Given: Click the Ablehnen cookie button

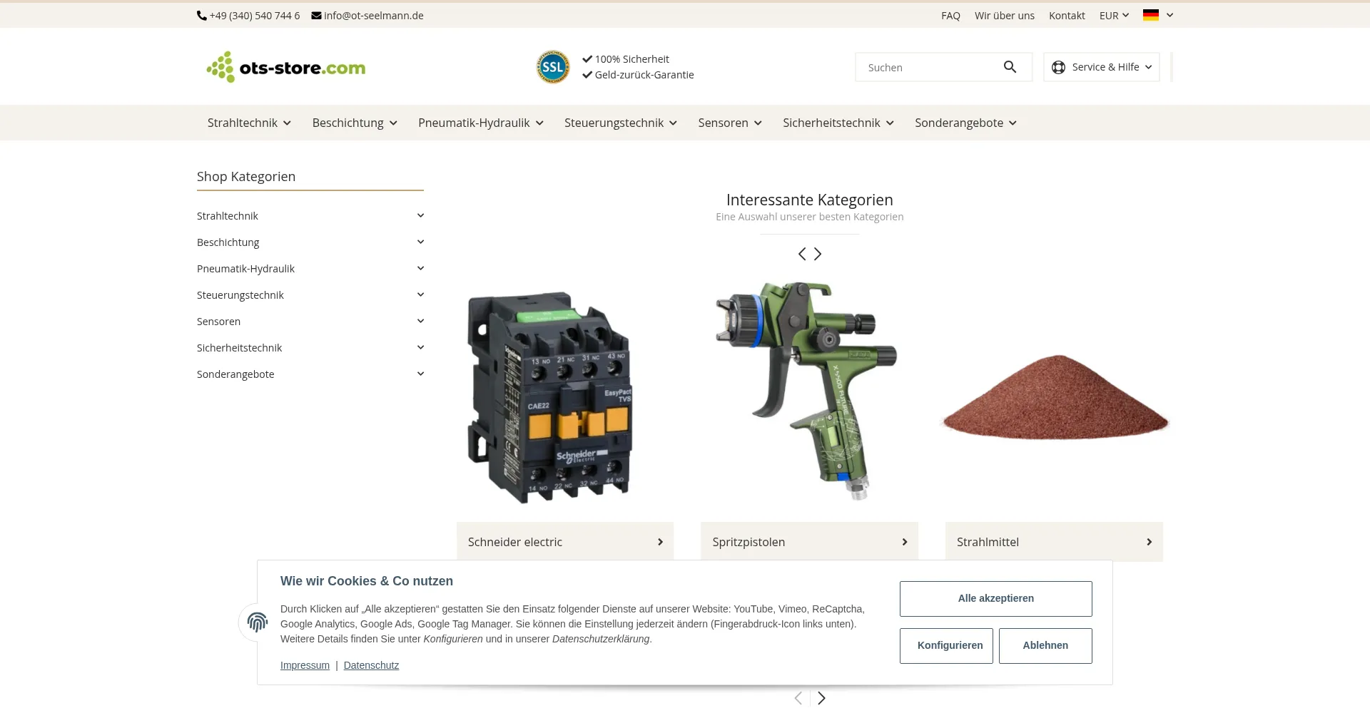Looking at the screenshot, I should pyautogui.click(x=1045, y=646).
